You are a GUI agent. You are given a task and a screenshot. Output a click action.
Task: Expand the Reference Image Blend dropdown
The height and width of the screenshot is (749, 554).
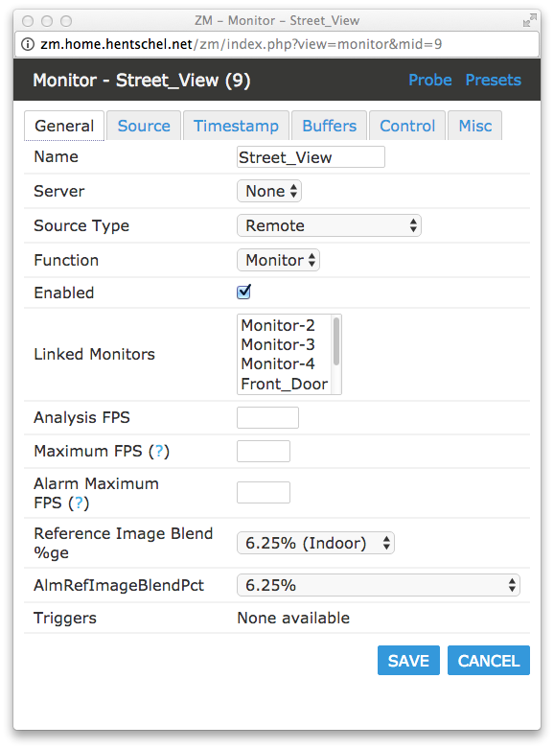[315, 543]
